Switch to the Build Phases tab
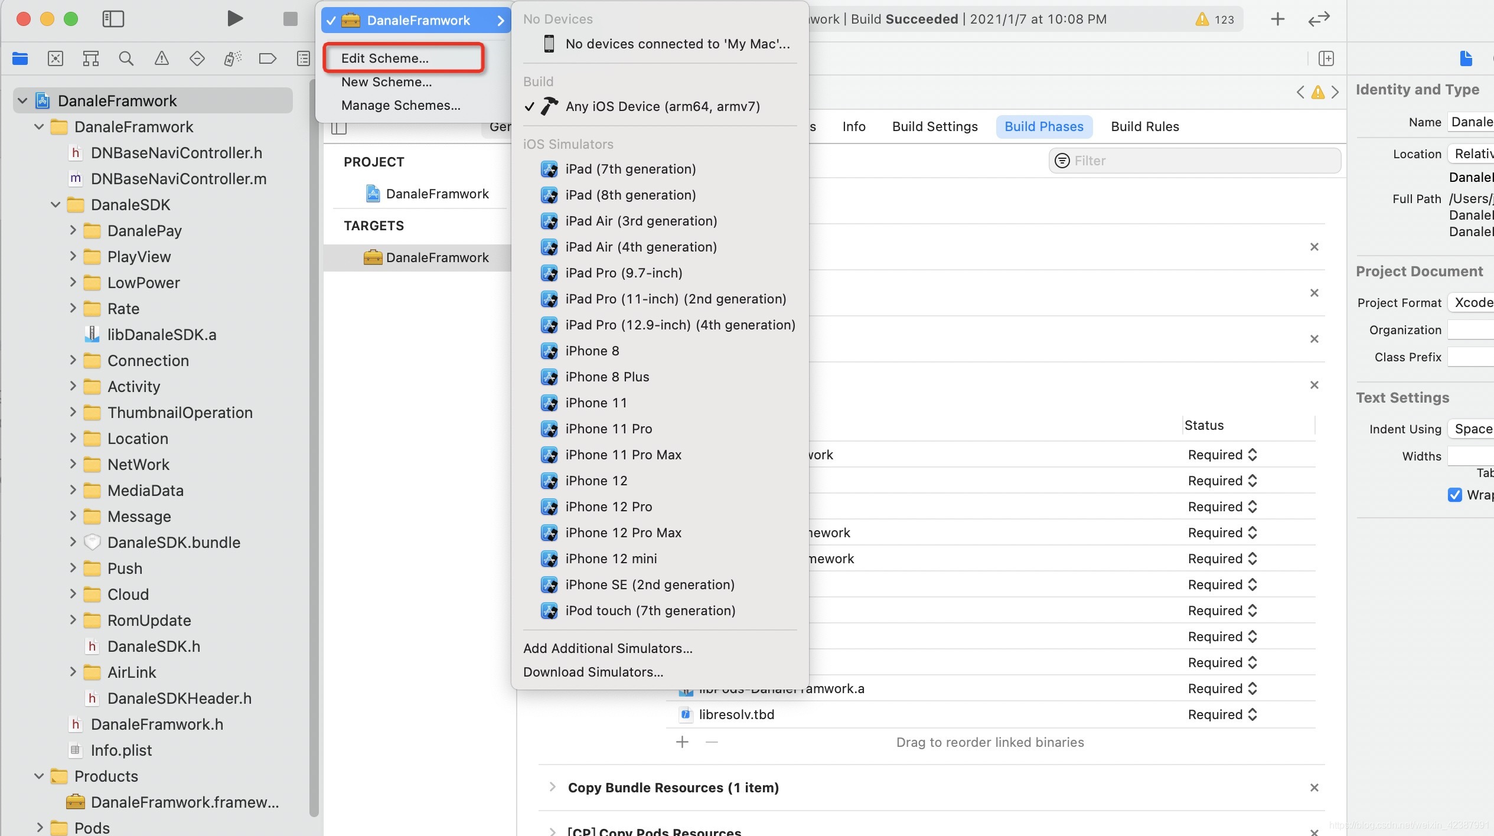Screen dimensions: 1494x836 tap(1044, 126)
